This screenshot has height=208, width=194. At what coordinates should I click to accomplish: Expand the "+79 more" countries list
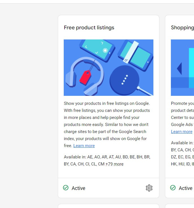pyautogui.click(x=114, y=164)
